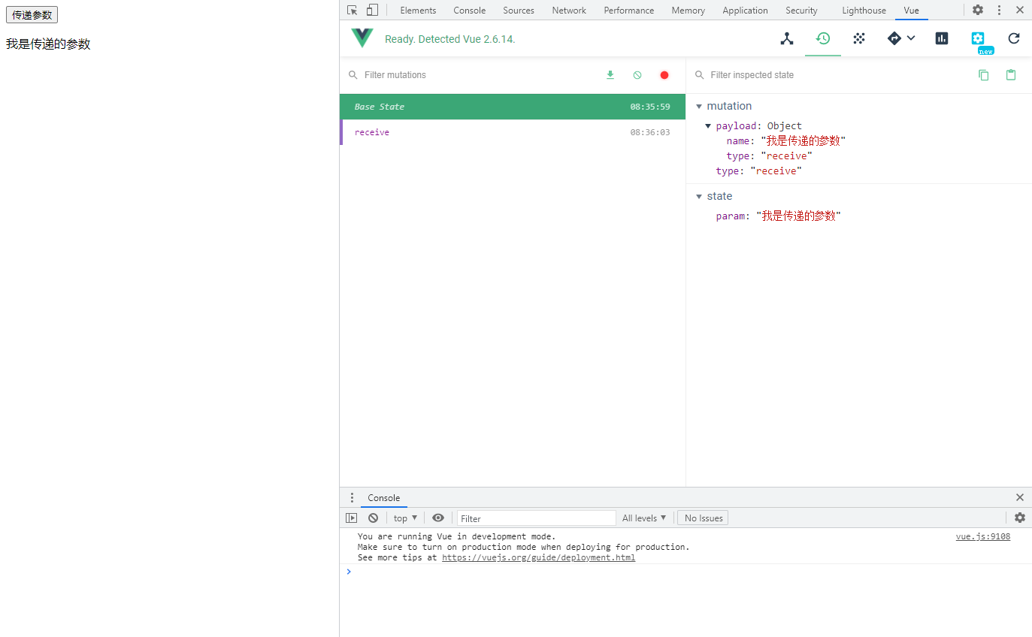
Task: Open the Vue Components inspector icon
Action: tap(787, 38)
